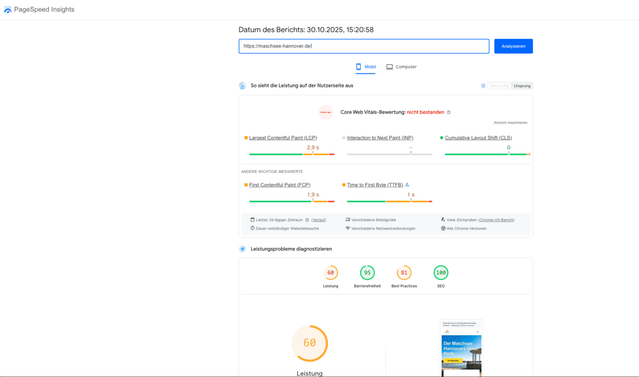Switch to the Computer tab
The height and width of the screenshot is (377, 639).
tap(402, 67)
